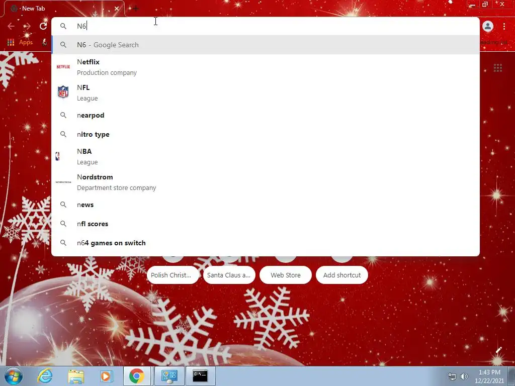Click the Nordstrom logo in suggestions
Viewport: 515px width, 386px height.
point(63,182)
